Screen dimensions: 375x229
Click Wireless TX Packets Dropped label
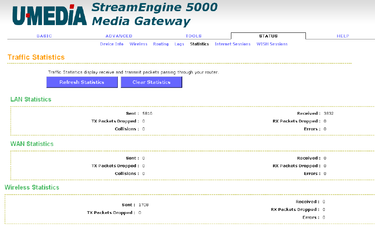111,213
